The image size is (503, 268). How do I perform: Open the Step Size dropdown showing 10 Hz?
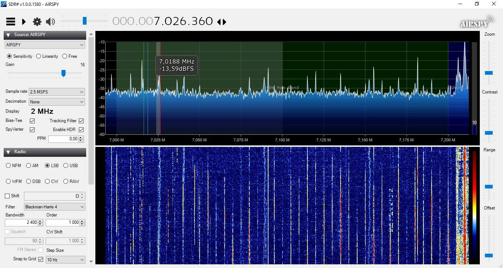pos(66,260)
